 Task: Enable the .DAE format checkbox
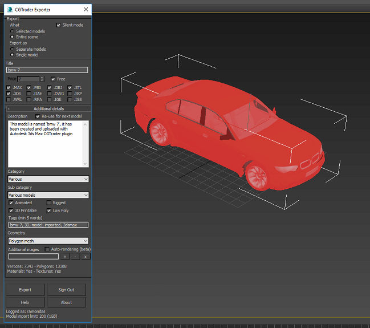point(30,93)
